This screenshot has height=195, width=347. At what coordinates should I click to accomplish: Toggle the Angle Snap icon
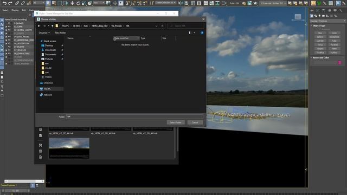pos(133,3)
